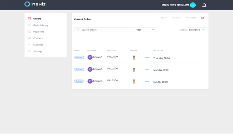This screenshot has width=233, height=135.
Task: Go to Order History
Action: (x=41, y=25)
